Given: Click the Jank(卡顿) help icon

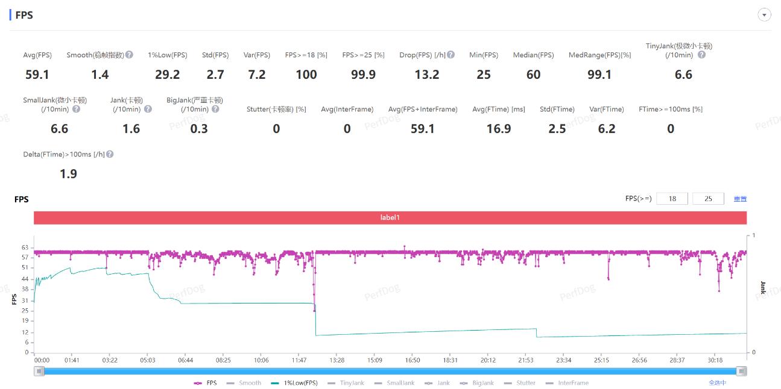Looking at the screenshot, I should pyautogui.click(x=148, y=109).
